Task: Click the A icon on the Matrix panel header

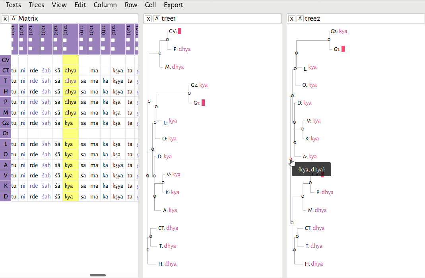Action: click(x=13, y=18)
